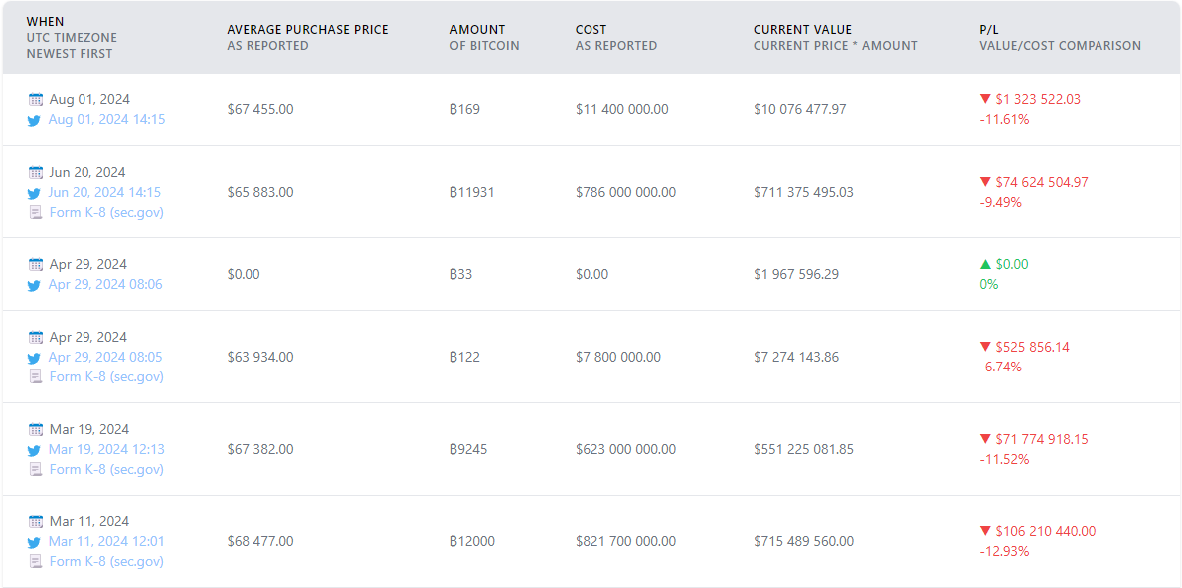Screen dimensions: 1182x588
Task: Select cost value $623 000 000.00
Action: [625, 450]
